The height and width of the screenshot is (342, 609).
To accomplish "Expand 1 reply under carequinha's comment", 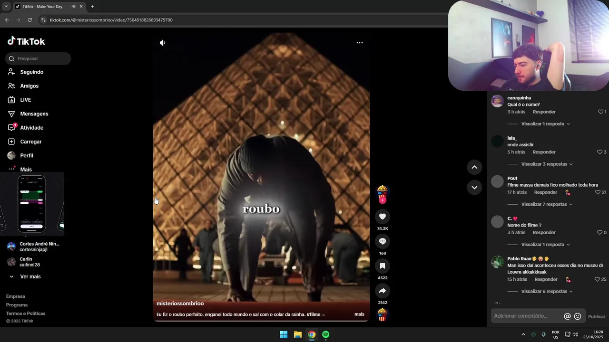I will pos(545,124).
